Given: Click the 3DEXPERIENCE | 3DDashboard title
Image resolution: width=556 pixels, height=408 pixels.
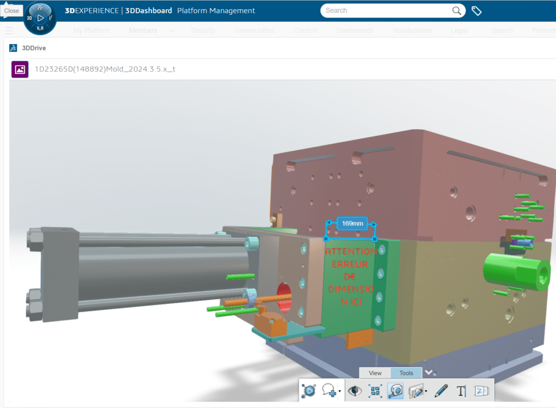Looking at the screenshot, I should tap(118, 11).
